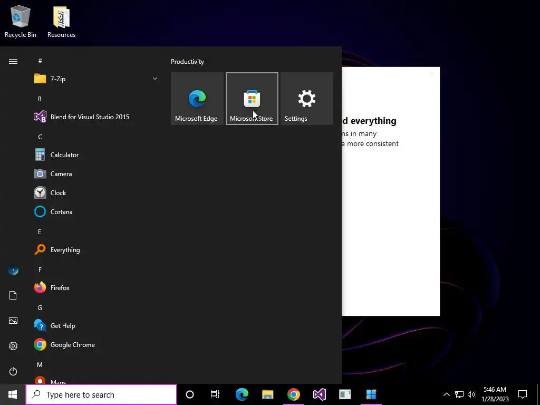Switch to the blue-window taskbar app

[371, 394]
